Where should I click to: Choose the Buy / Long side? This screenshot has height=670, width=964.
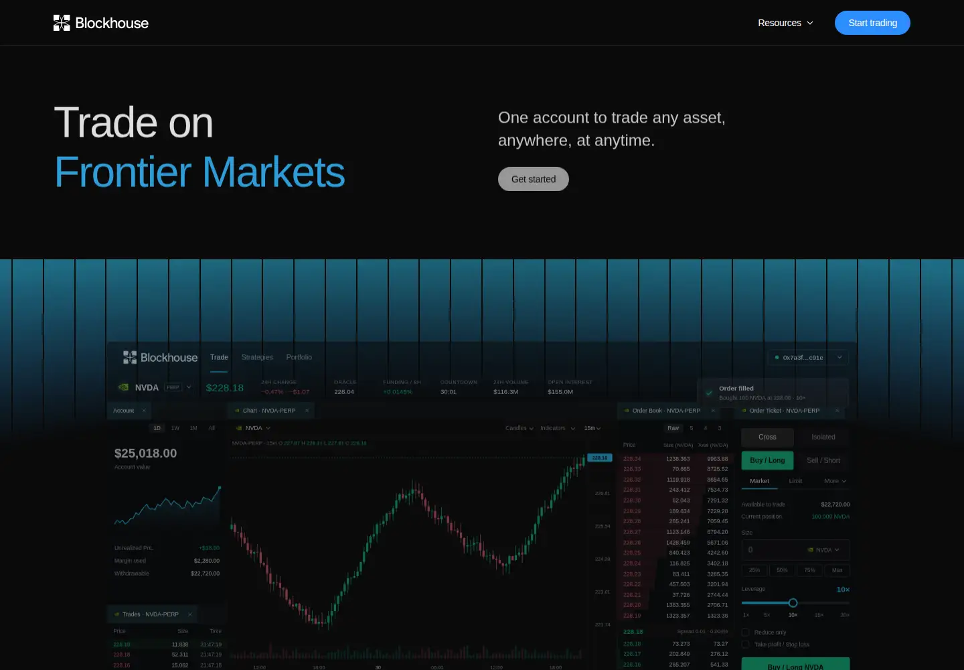(x=767, y=460)
